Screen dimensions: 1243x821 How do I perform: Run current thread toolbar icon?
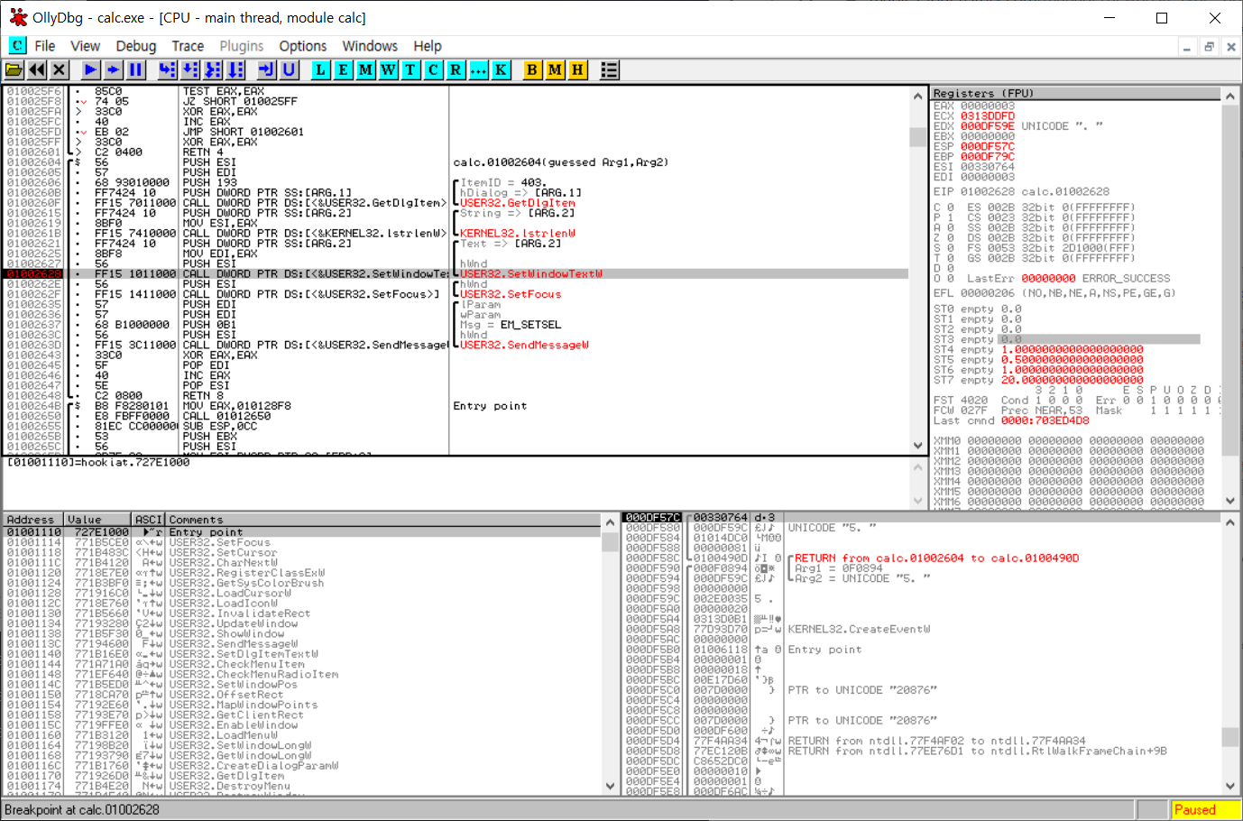pos(113,69)
